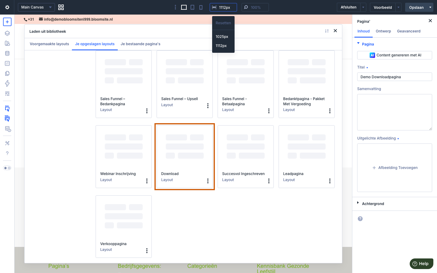Open the Inhoud tab

(x=363, y=31)
